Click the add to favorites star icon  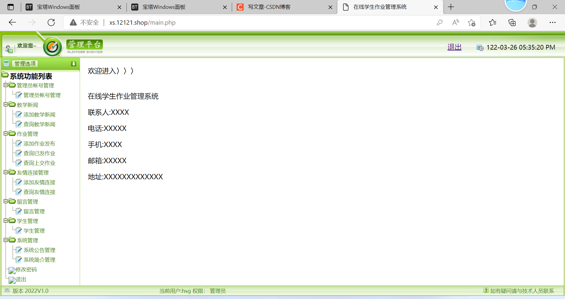(471, 23)
